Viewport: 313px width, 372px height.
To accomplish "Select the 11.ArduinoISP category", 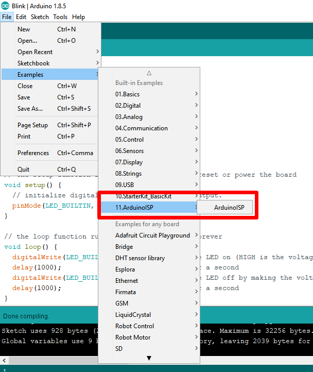I will pyautogui.click(x=149, y=208).
